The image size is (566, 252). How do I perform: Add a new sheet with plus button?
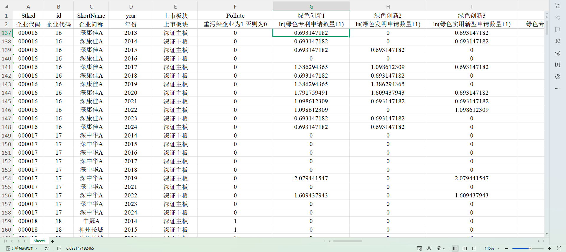(x=52, y=241)
